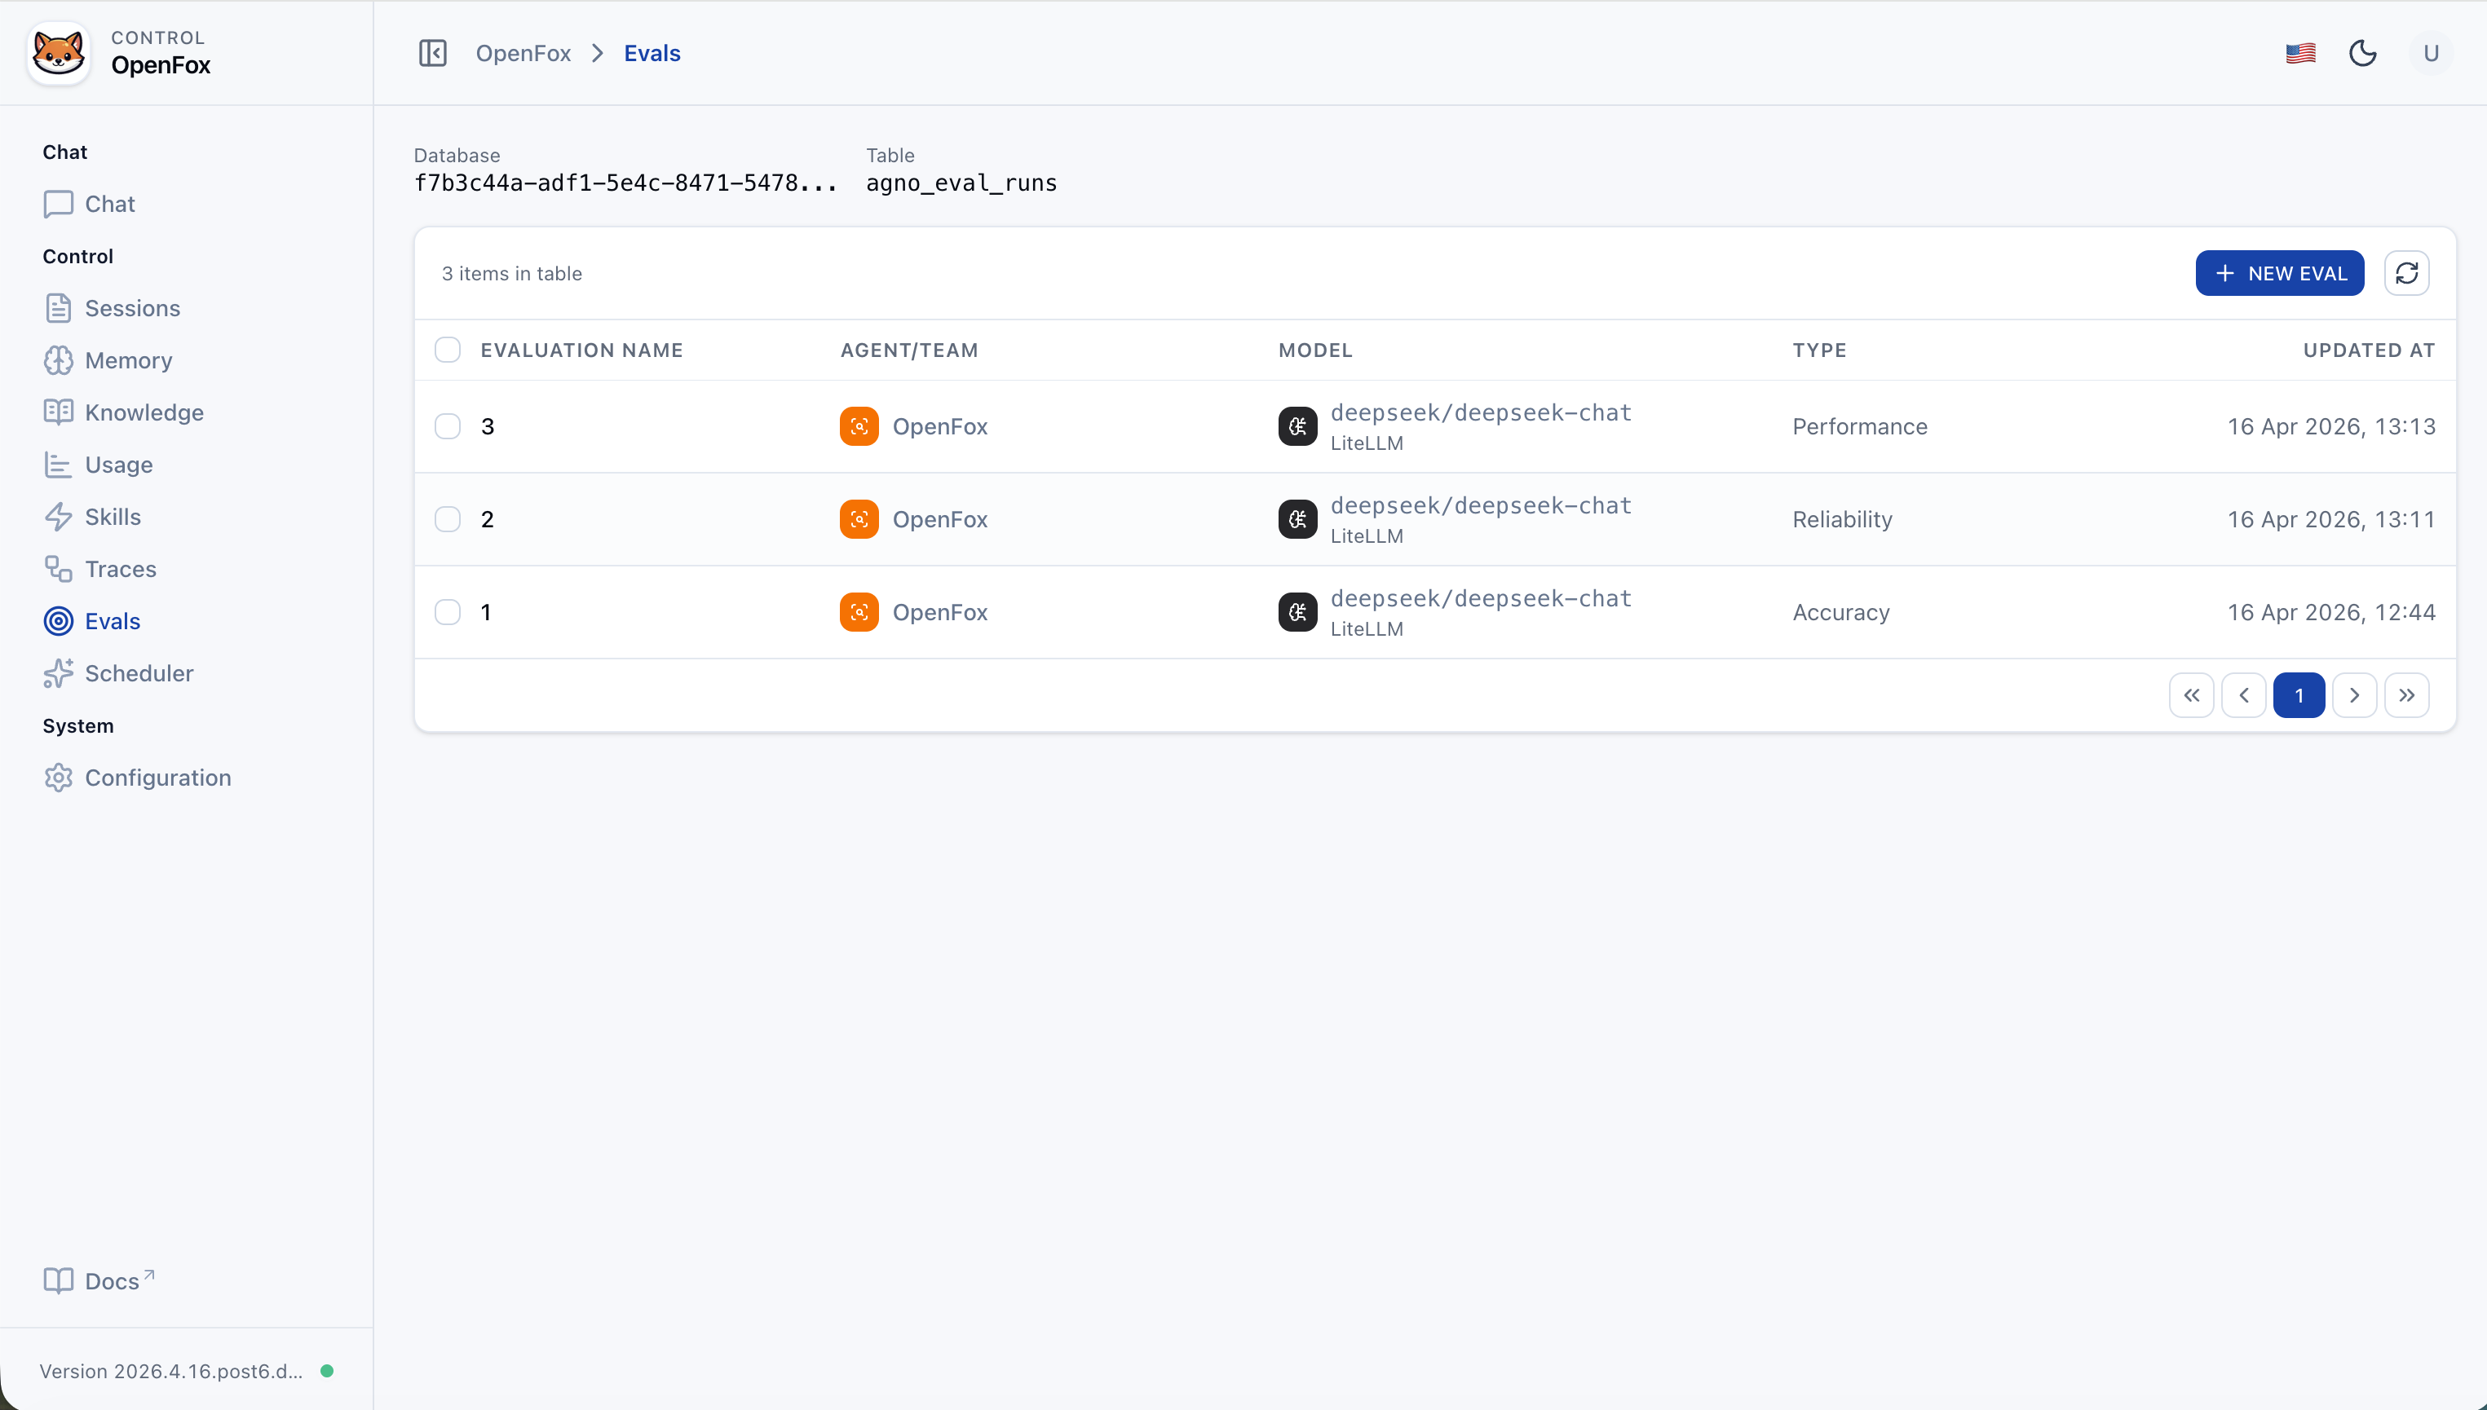This screenshot has width=2487, height=1410.
Task: Select all evaluations with header checkbox
Action: (x=448, y=349)
